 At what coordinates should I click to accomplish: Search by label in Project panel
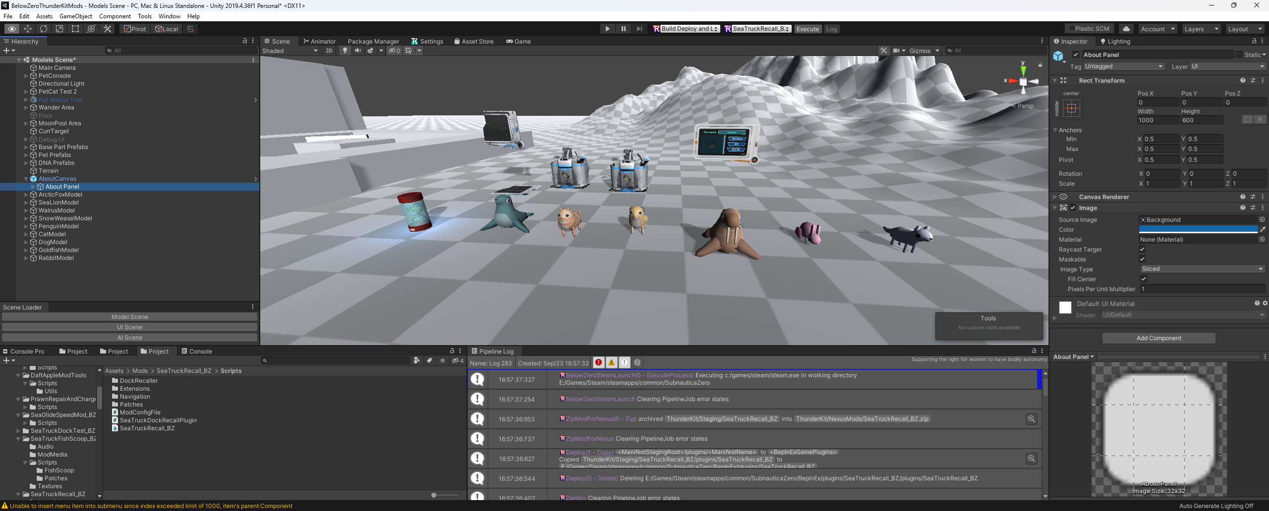pyautogui.click(x=430, y=360)
